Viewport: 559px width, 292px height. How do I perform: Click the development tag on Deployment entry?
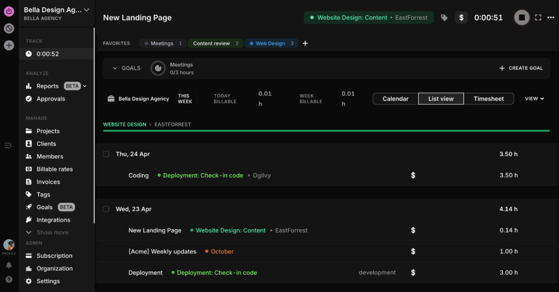377,272
